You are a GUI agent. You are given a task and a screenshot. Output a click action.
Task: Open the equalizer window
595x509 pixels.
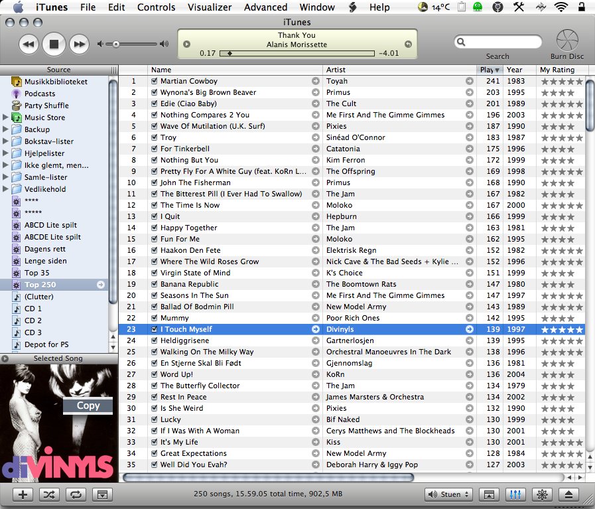pyautogui.click(x=515, y=494)
